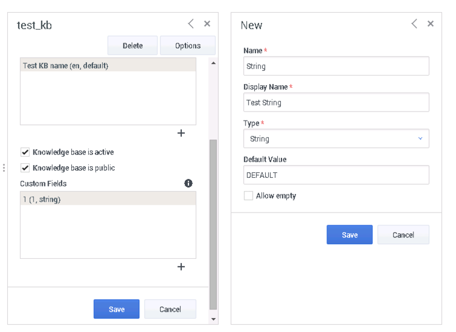Add a new KB name with plus icon
This screenshot has width=456, height=332.
[181, 133]
